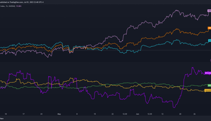This screenshot has height=121, width=211.
Task: Click the May marker on time axis
Action: (59, 114)
